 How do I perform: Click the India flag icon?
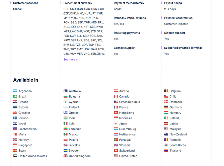tap(66, 118)
